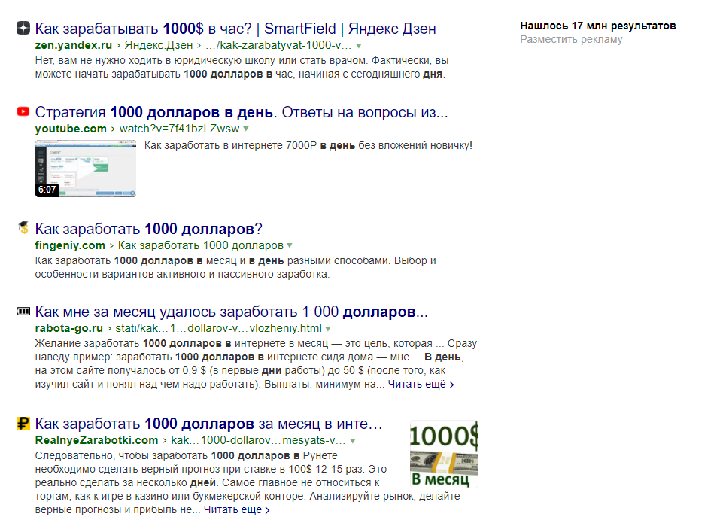Image resolution: width=723 pixels, height=523 pixels.
Task: Click breadcrumb 'Как заработать 1000 долларов' under fingeniy.com
Action: point(201,245)
